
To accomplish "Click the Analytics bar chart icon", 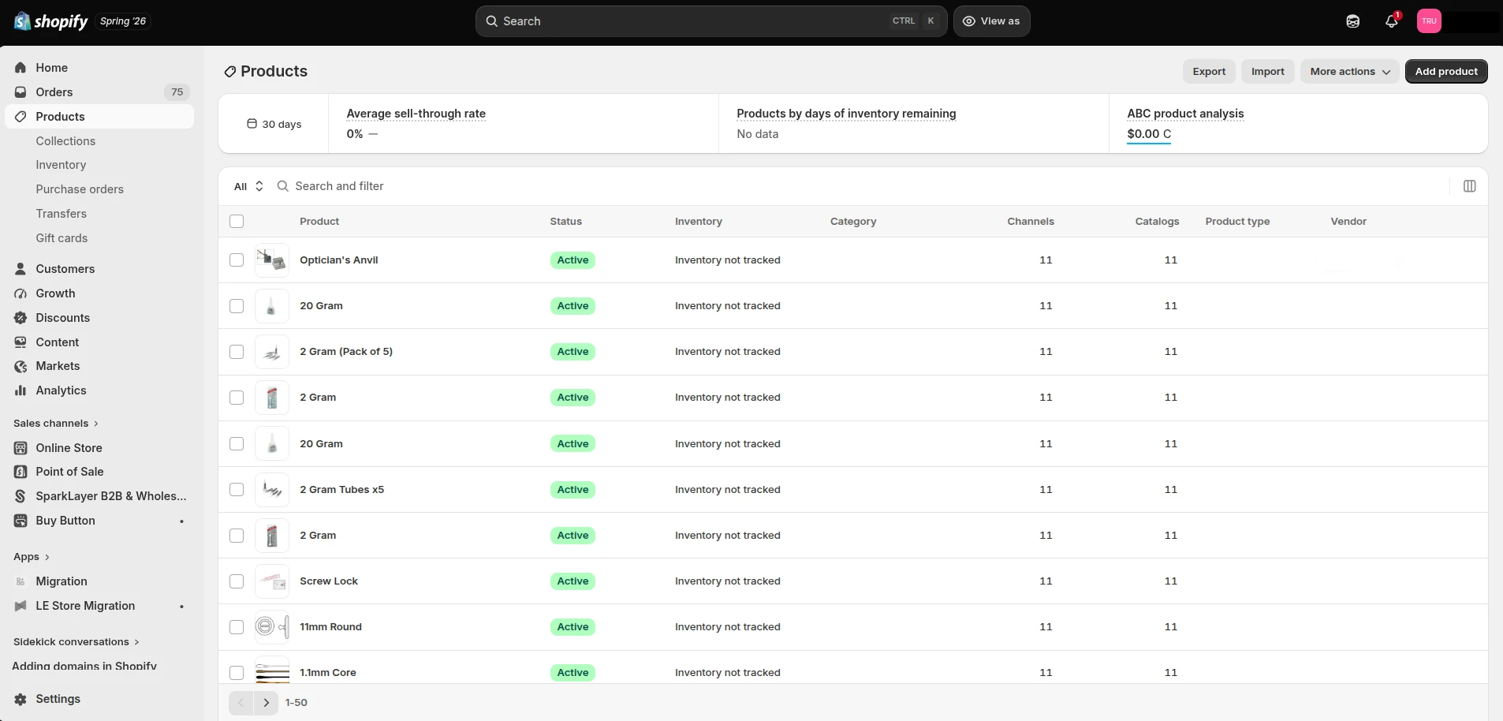I will coord(21,390).
